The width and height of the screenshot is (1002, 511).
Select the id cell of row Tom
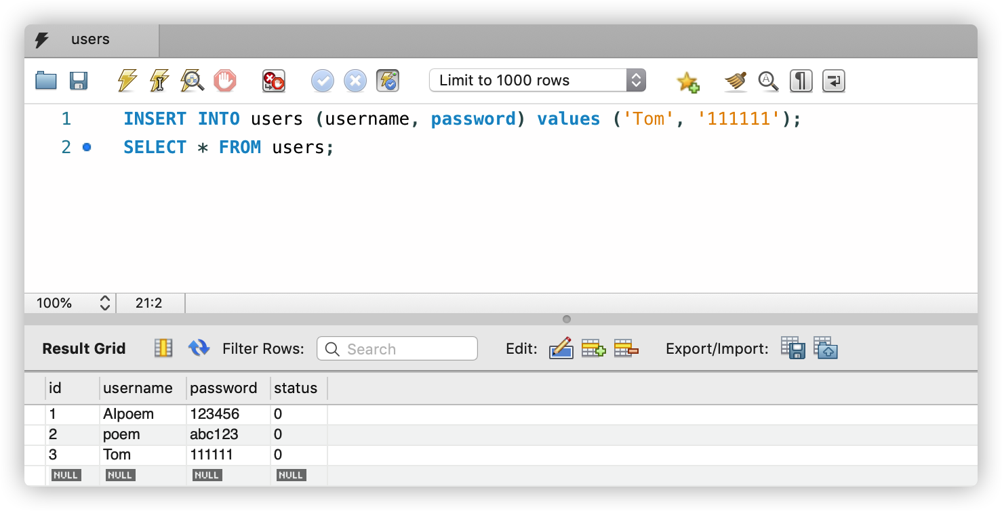(73, 455)
